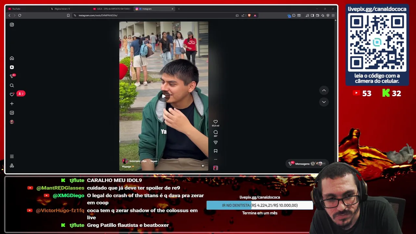Open the More hamburger menu in sidebar

[12, 156]
